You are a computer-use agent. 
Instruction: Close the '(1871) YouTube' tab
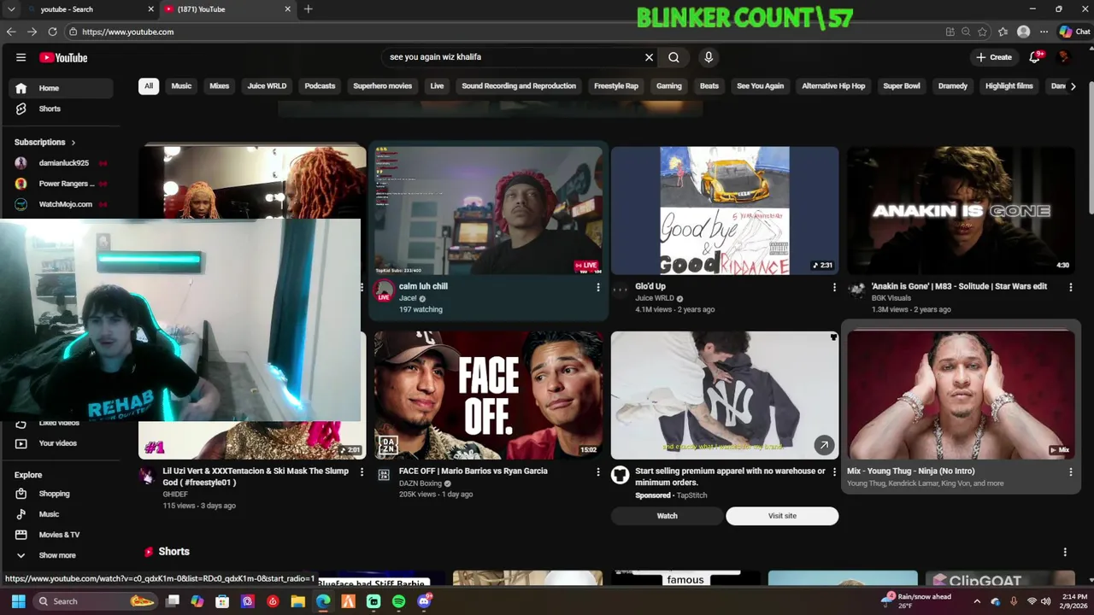pos(287,9)
